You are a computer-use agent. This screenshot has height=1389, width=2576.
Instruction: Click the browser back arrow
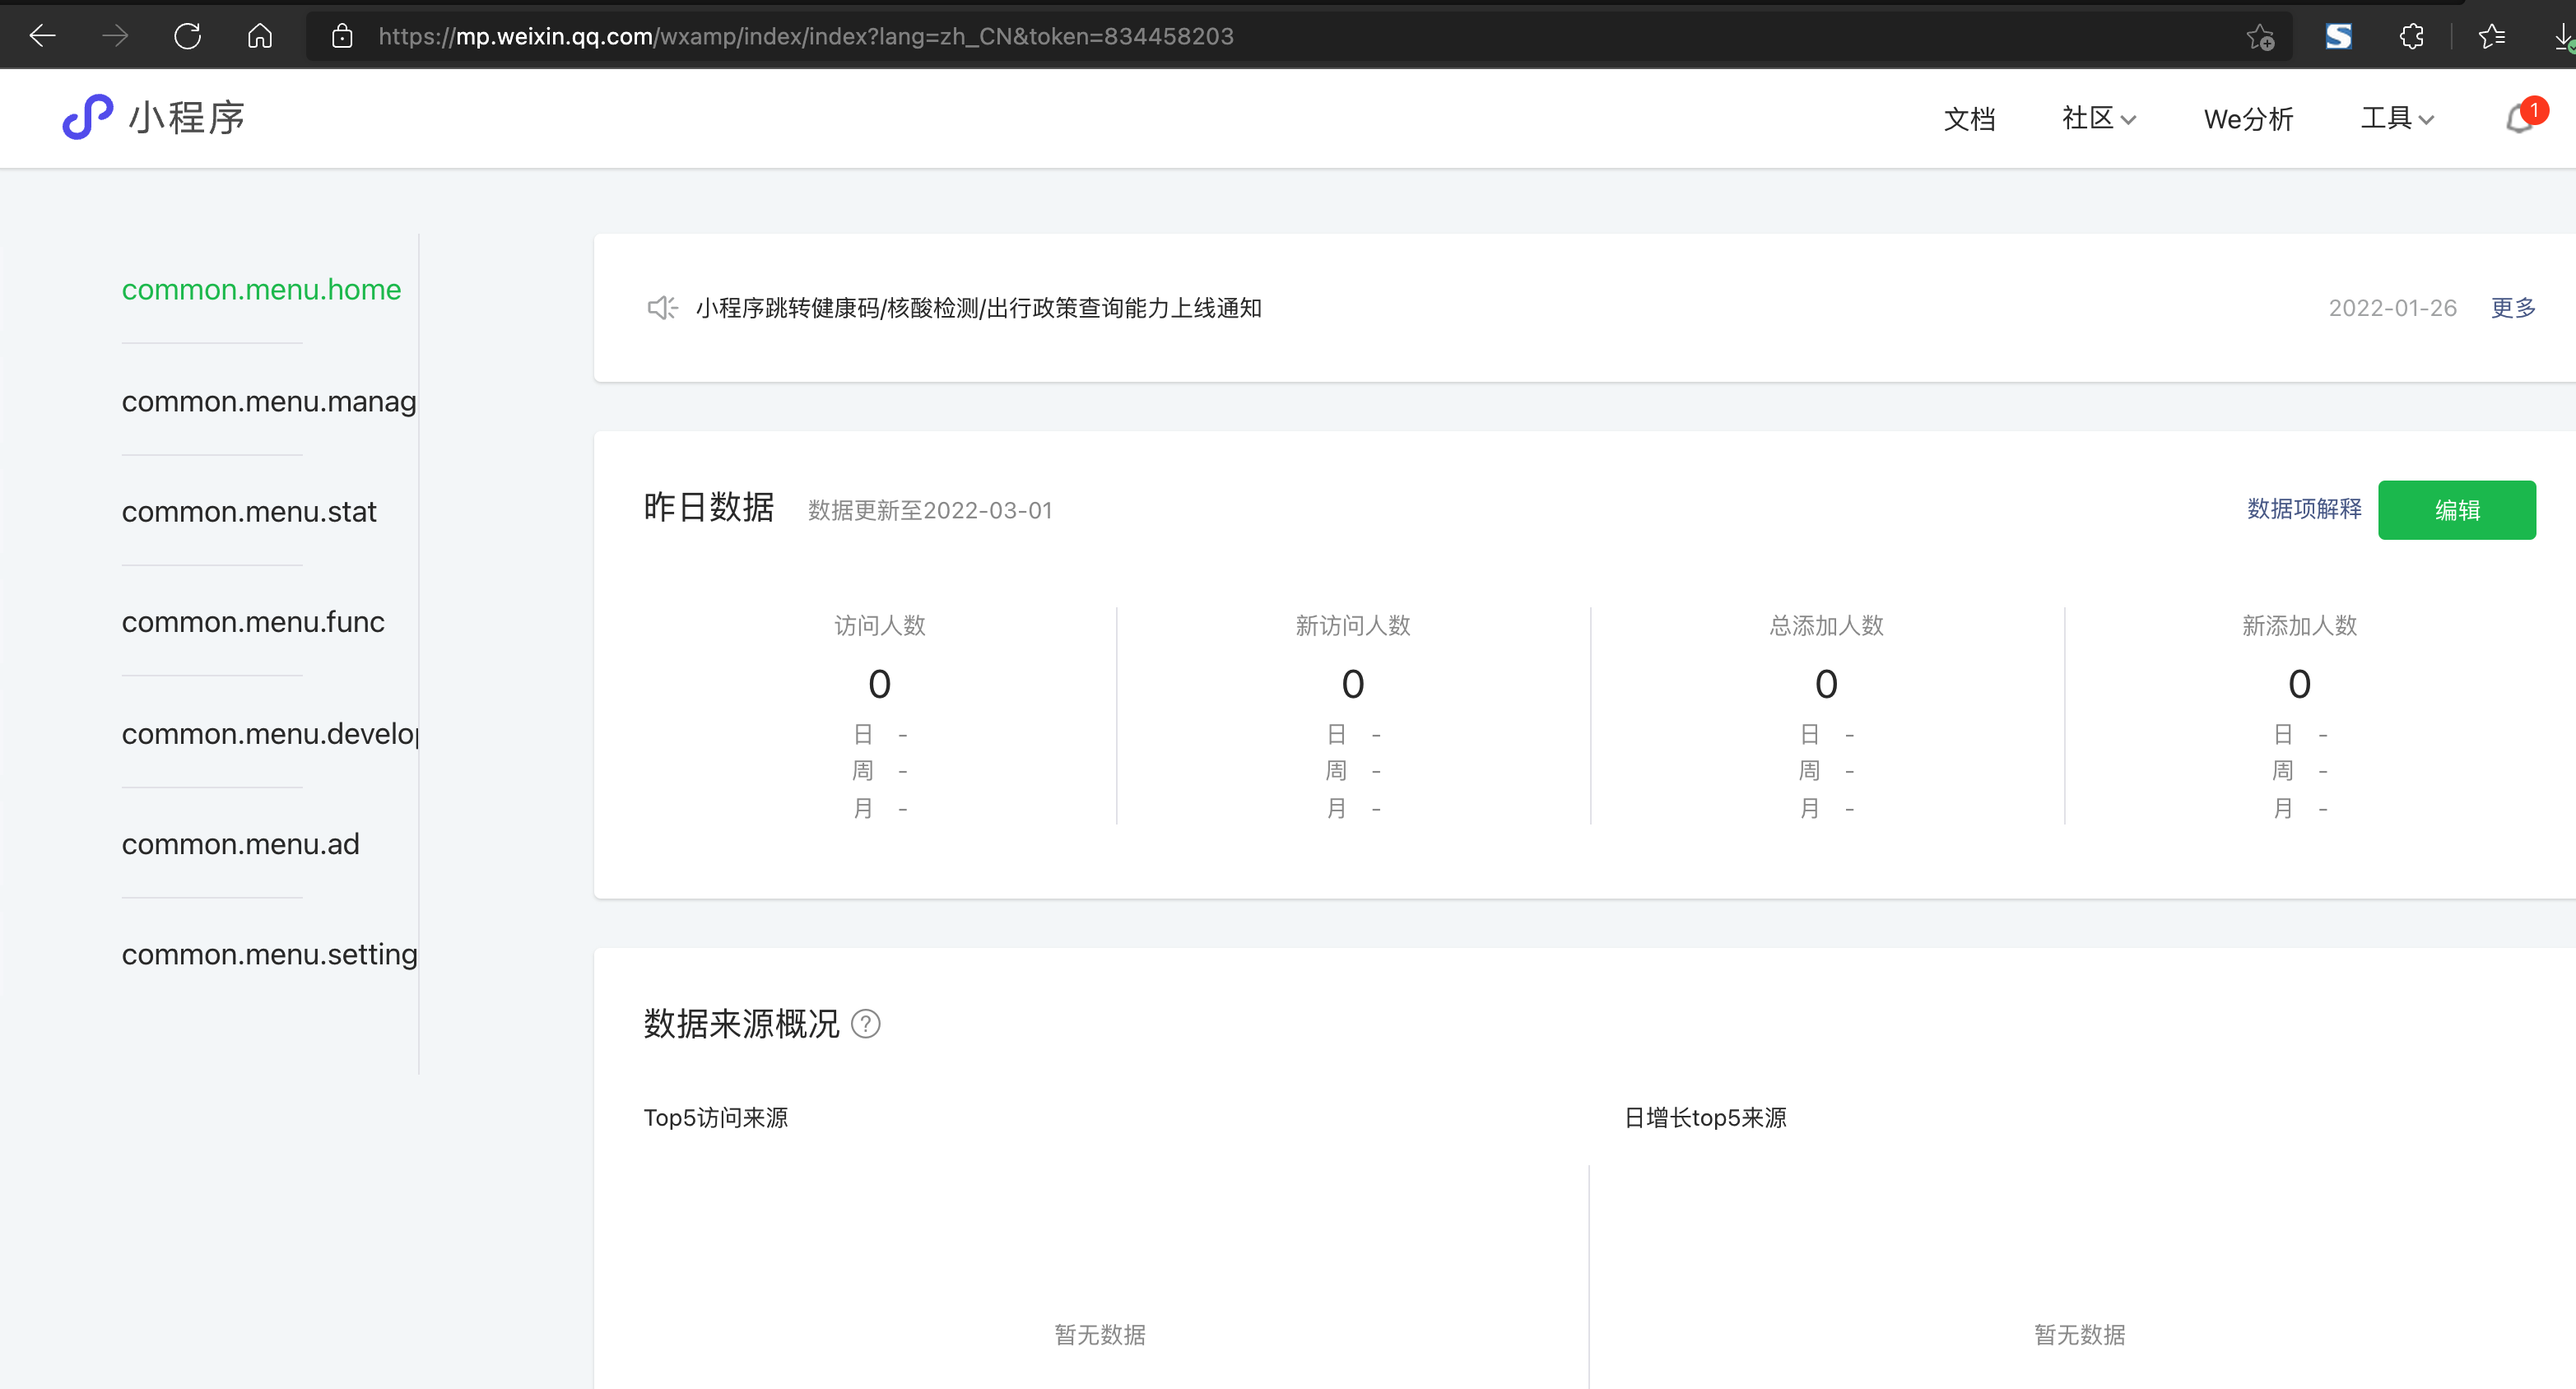coord(42,36)
